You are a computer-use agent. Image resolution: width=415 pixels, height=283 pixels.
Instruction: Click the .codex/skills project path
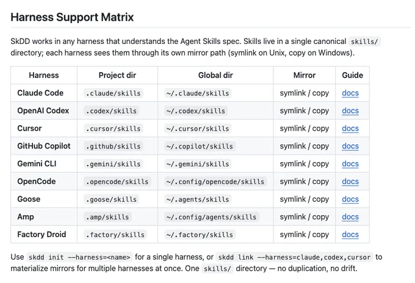(x=112, y=111)
